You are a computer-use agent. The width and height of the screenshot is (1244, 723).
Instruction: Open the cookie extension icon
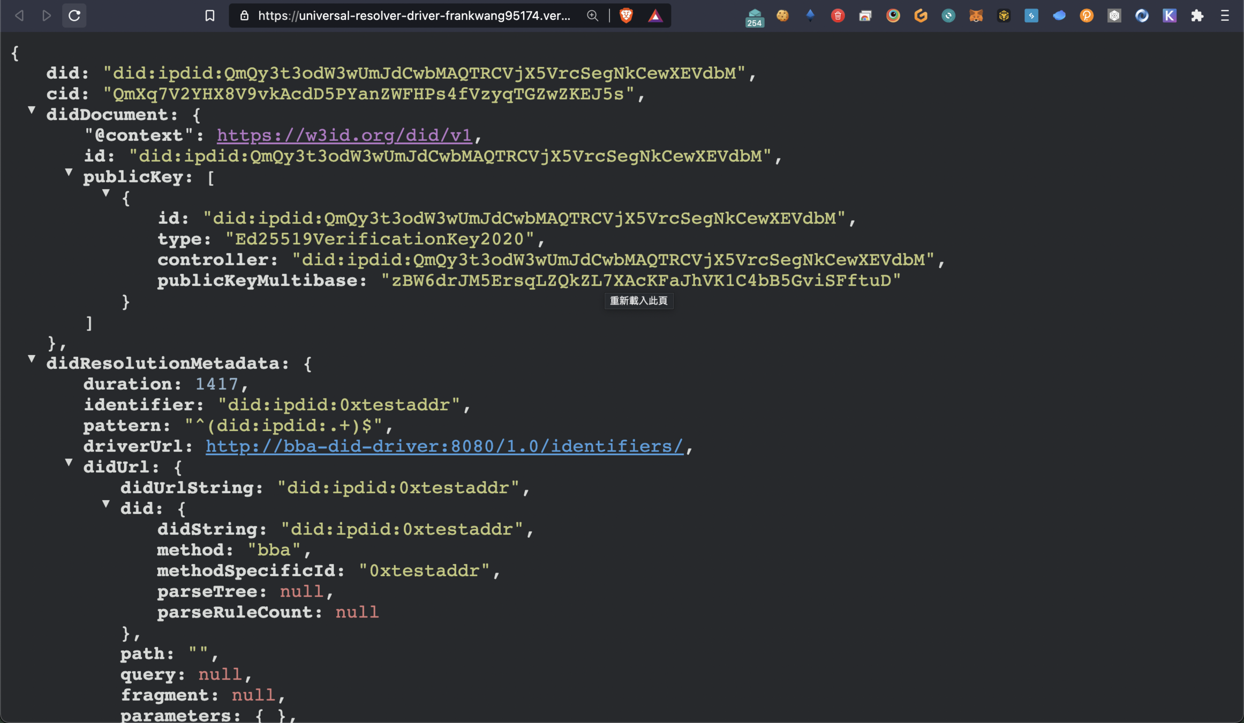[x=782, y=16]
